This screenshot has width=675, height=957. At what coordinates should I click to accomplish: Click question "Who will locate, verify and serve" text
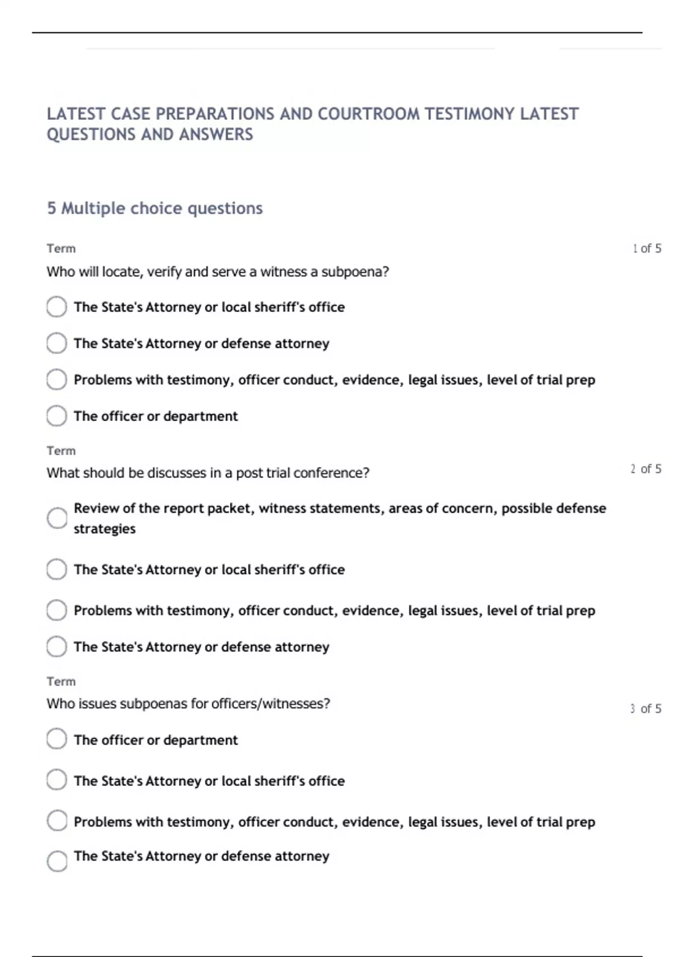[218, 272]
